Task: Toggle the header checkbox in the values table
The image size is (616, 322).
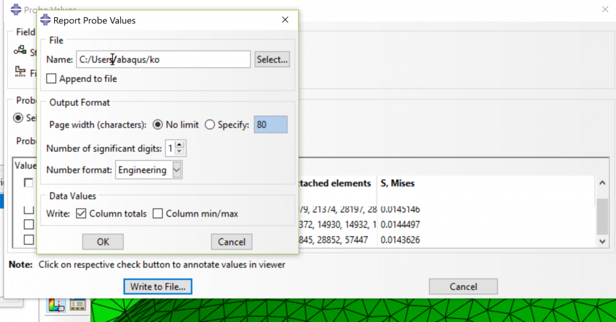Action: click(29, 183)
